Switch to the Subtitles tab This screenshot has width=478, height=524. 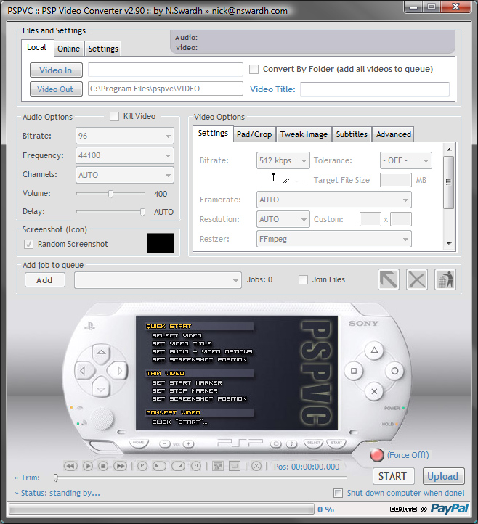coord(352,134)
